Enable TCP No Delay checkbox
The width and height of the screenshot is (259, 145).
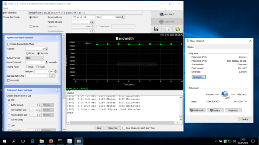click(9, 120)
